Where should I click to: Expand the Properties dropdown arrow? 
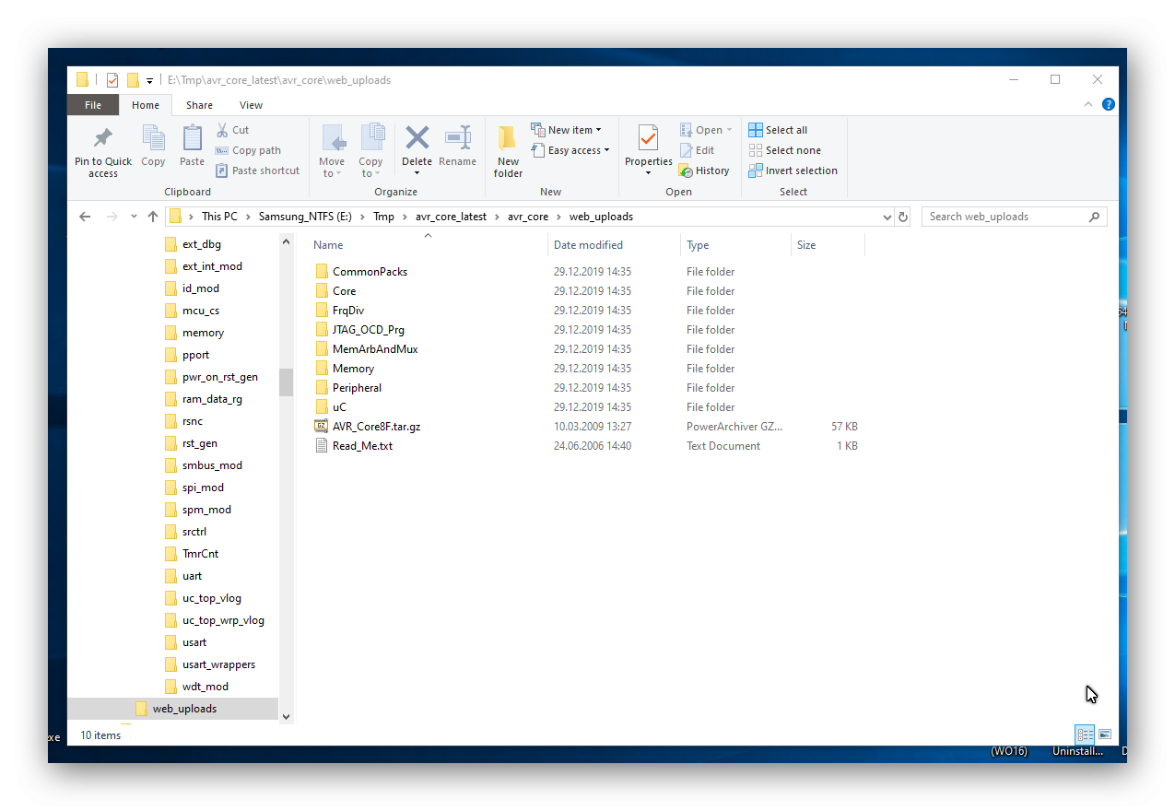tap(649, 173)
